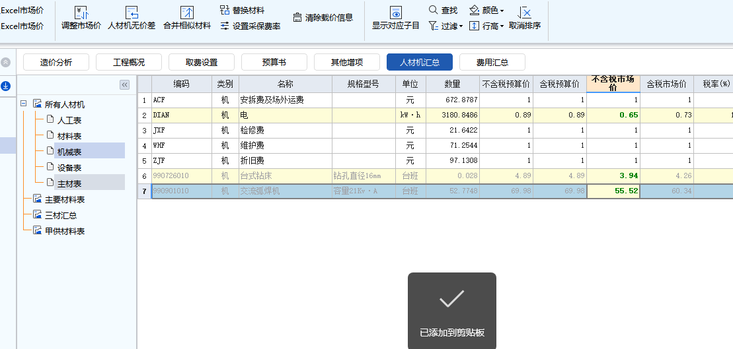Open 主要材料表 in the tree
Image resolution: width=733 pixels, height=349 pixels.
[x=65, y=200]
